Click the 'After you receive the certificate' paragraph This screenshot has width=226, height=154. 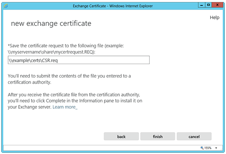pyautogui.click(x=75, y=101)
